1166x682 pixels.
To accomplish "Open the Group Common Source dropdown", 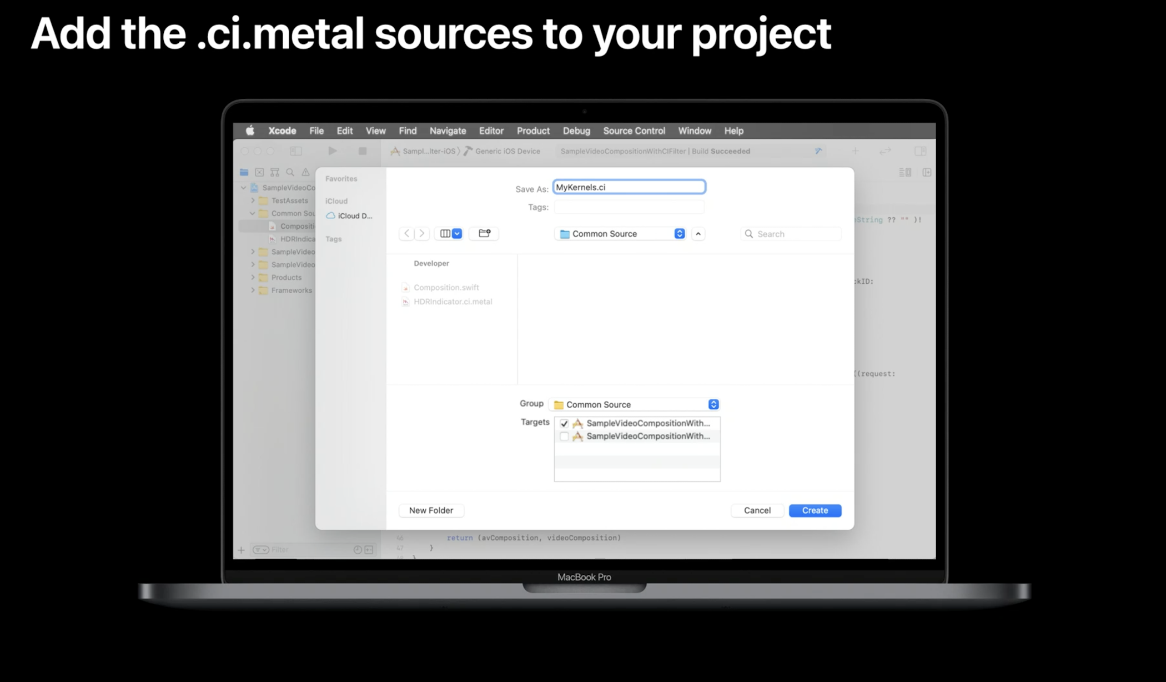I will [x=634, y=404].
